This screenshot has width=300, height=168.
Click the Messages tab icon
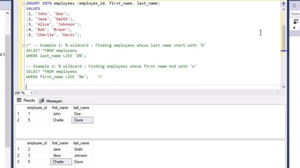click(42, 101)
